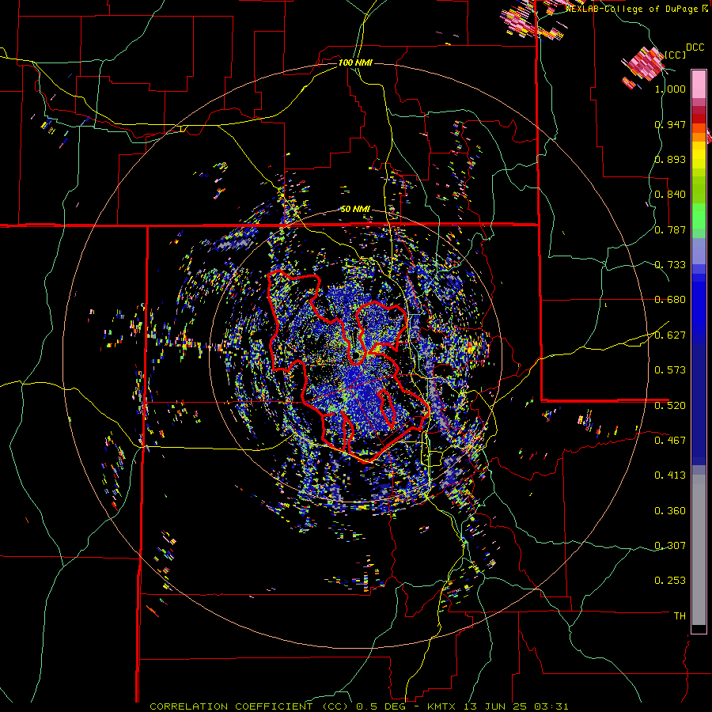Image resolution: width=712 pixels, height=712 pixels.
Task: Click the "100 NMI" range ring label
Action: click(355, 62)
